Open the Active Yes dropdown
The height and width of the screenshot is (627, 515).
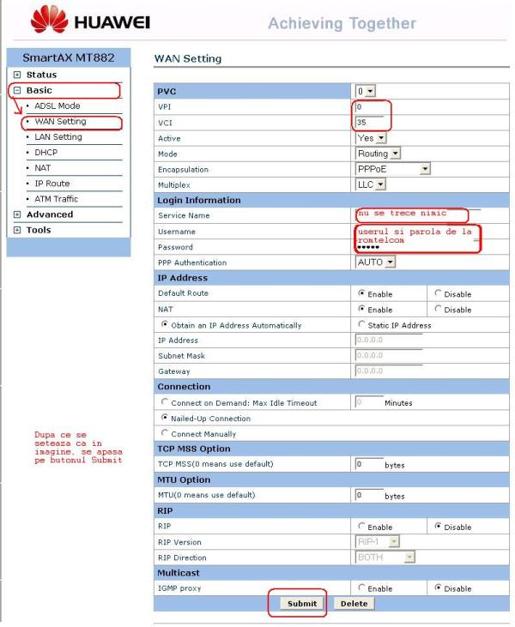[x=371, y=138]
